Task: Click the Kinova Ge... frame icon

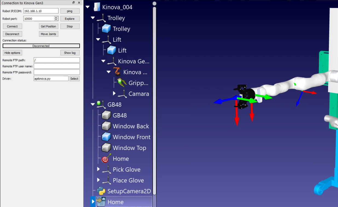Action: click(x=112, y=61)
